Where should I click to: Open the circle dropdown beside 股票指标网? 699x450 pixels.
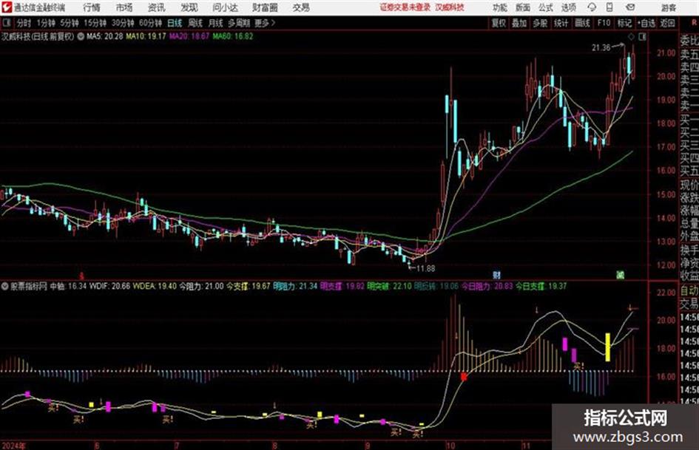point(5,286)
